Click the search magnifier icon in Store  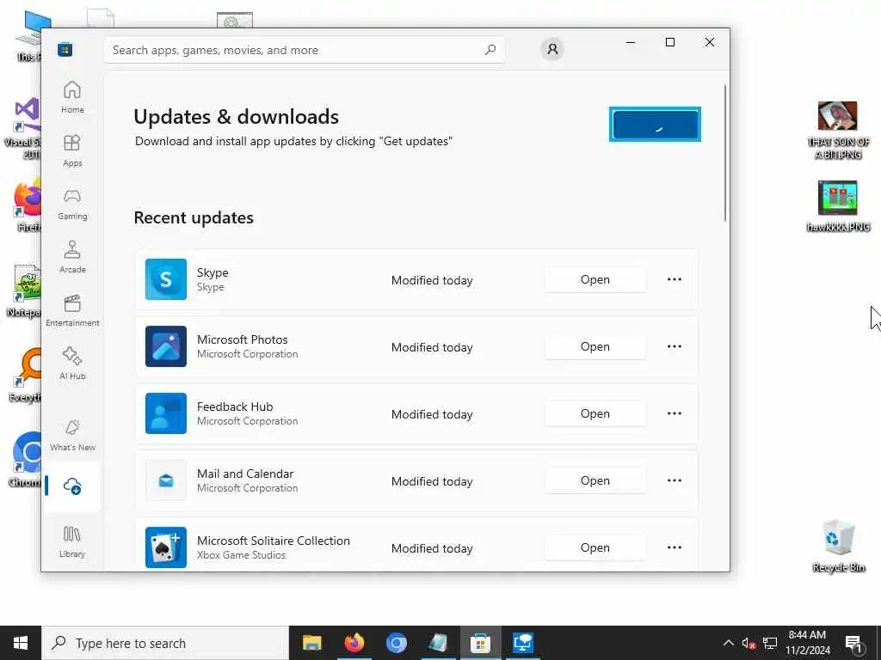click(490, 50)
